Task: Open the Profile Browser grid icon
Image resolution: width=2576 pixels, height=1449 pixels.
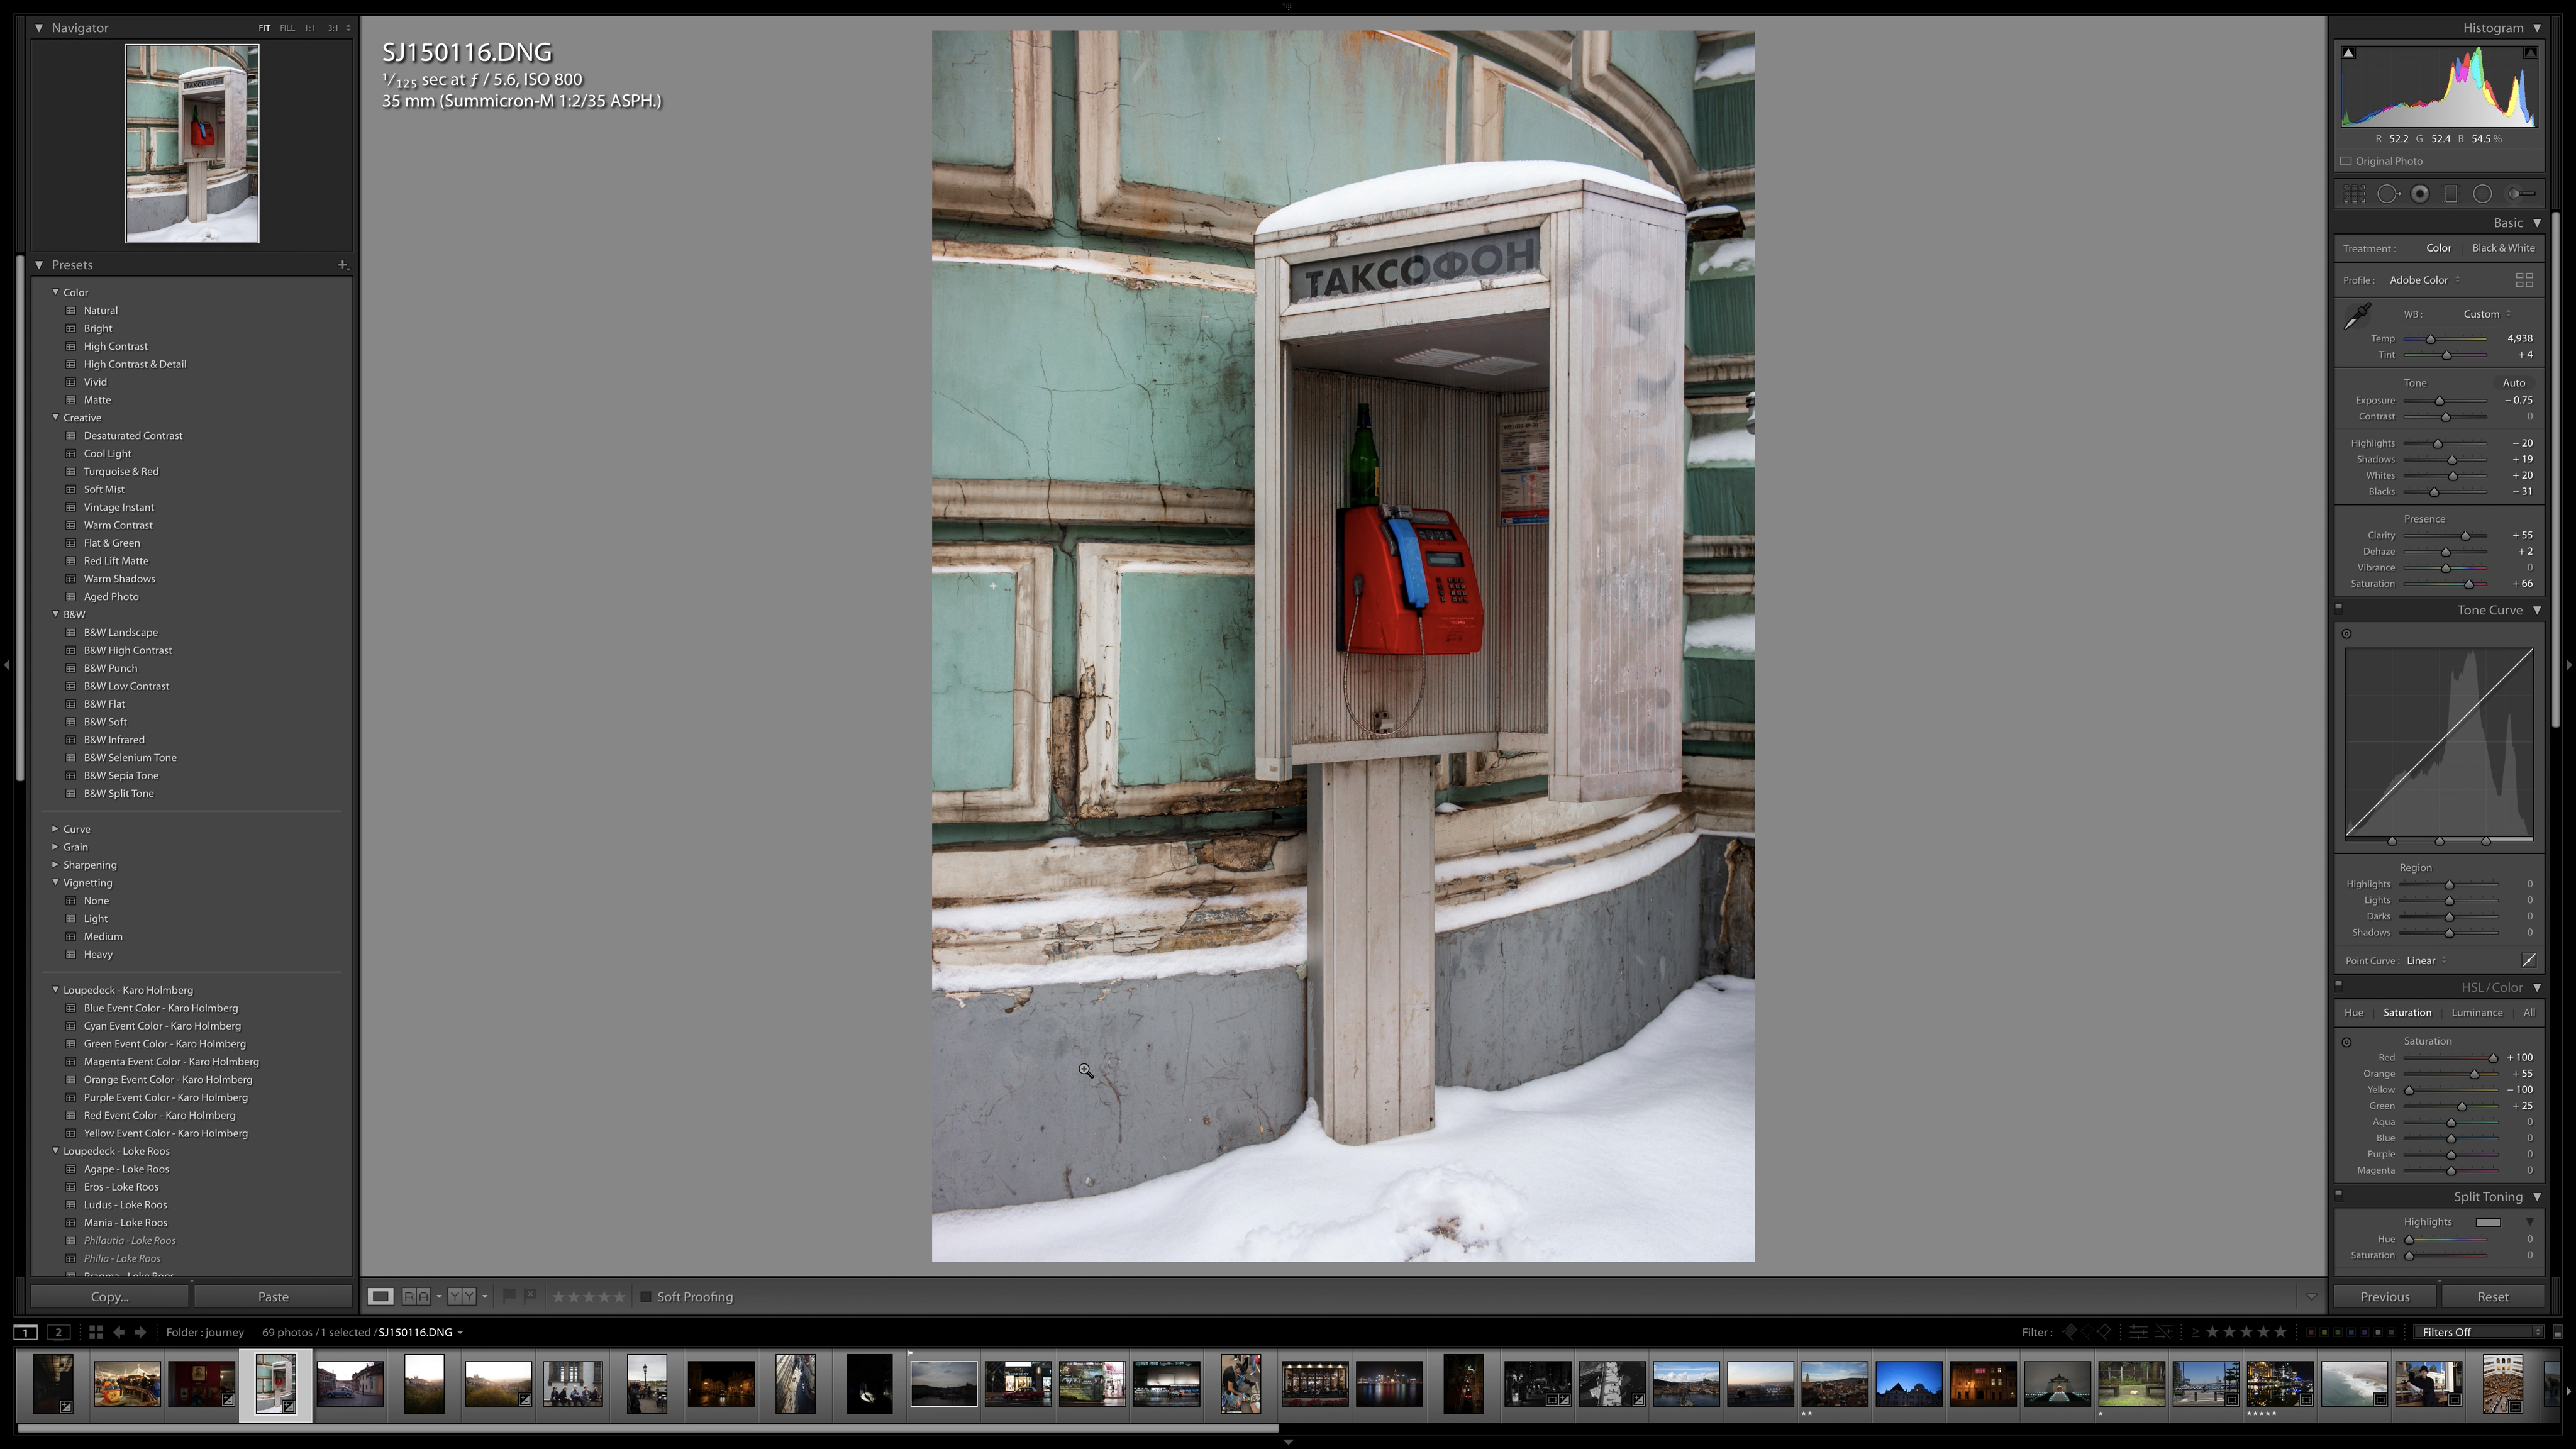Action: coord(2524,280)
